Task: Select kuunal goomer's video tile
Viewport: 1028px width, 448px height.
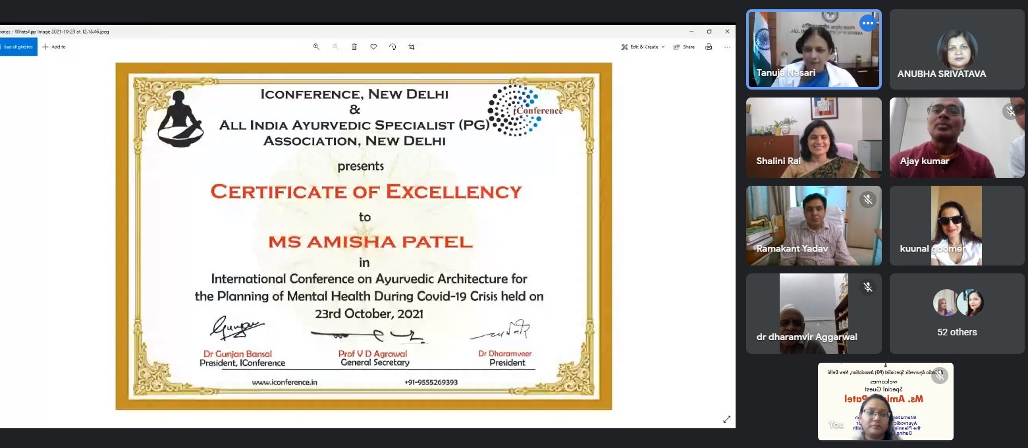Action: click(957, 225)
